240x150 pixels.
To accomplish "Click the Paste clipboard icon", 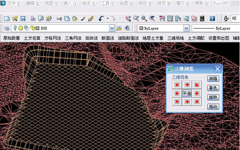I will 75,19.
